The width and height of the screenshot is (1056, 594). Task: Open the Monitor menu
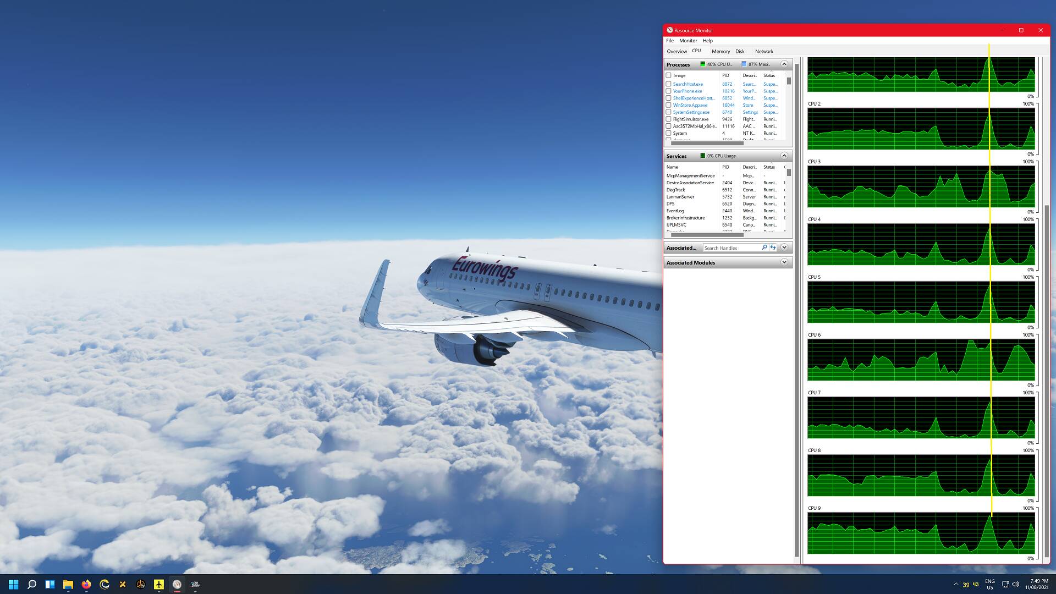[x=688, y=41]
